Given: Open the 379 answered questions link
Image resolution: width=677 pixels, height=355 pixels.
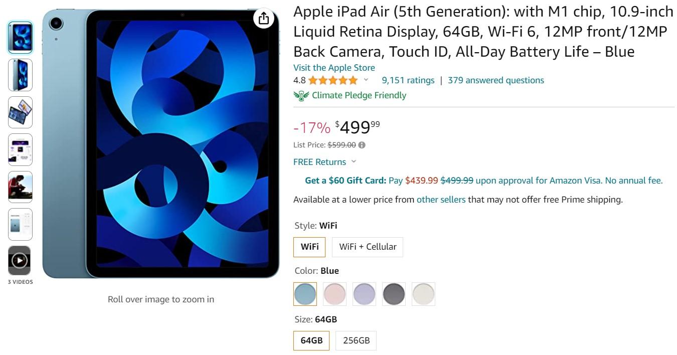Looking at the screenshot, I should (x=495, y=80).
